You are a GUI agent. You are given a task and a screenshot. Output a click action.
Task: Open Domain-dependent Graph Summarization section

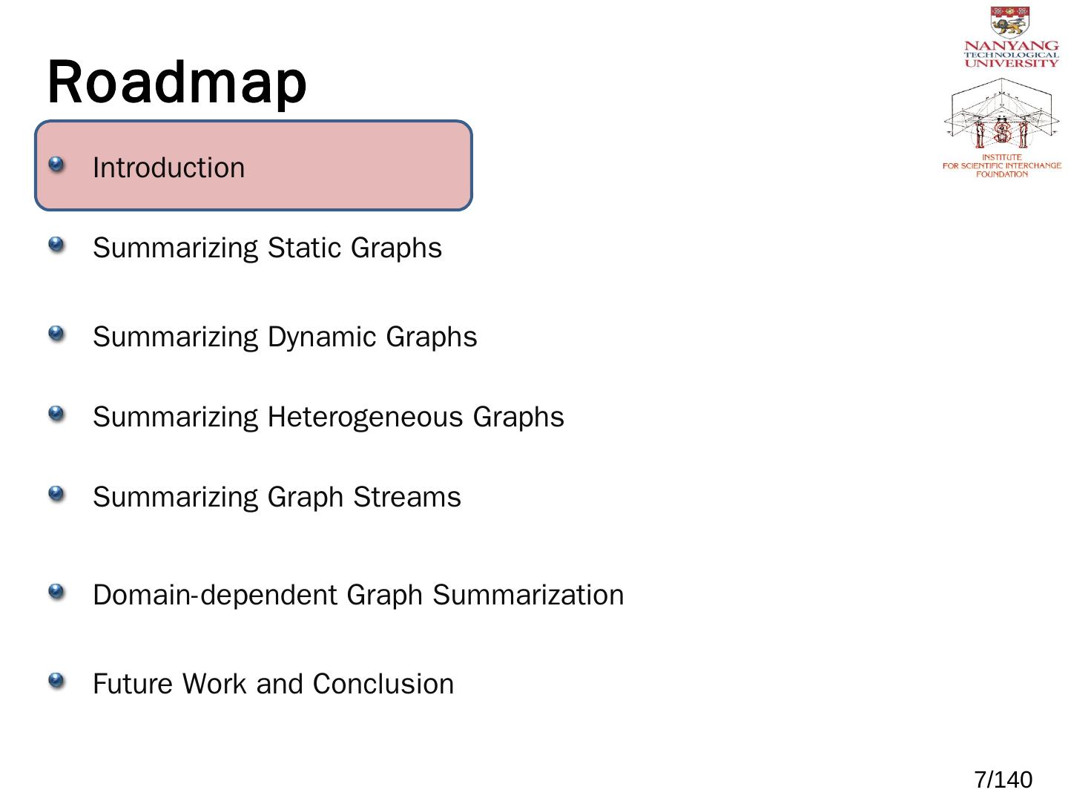pyautogui.click(x=358, y=595)
